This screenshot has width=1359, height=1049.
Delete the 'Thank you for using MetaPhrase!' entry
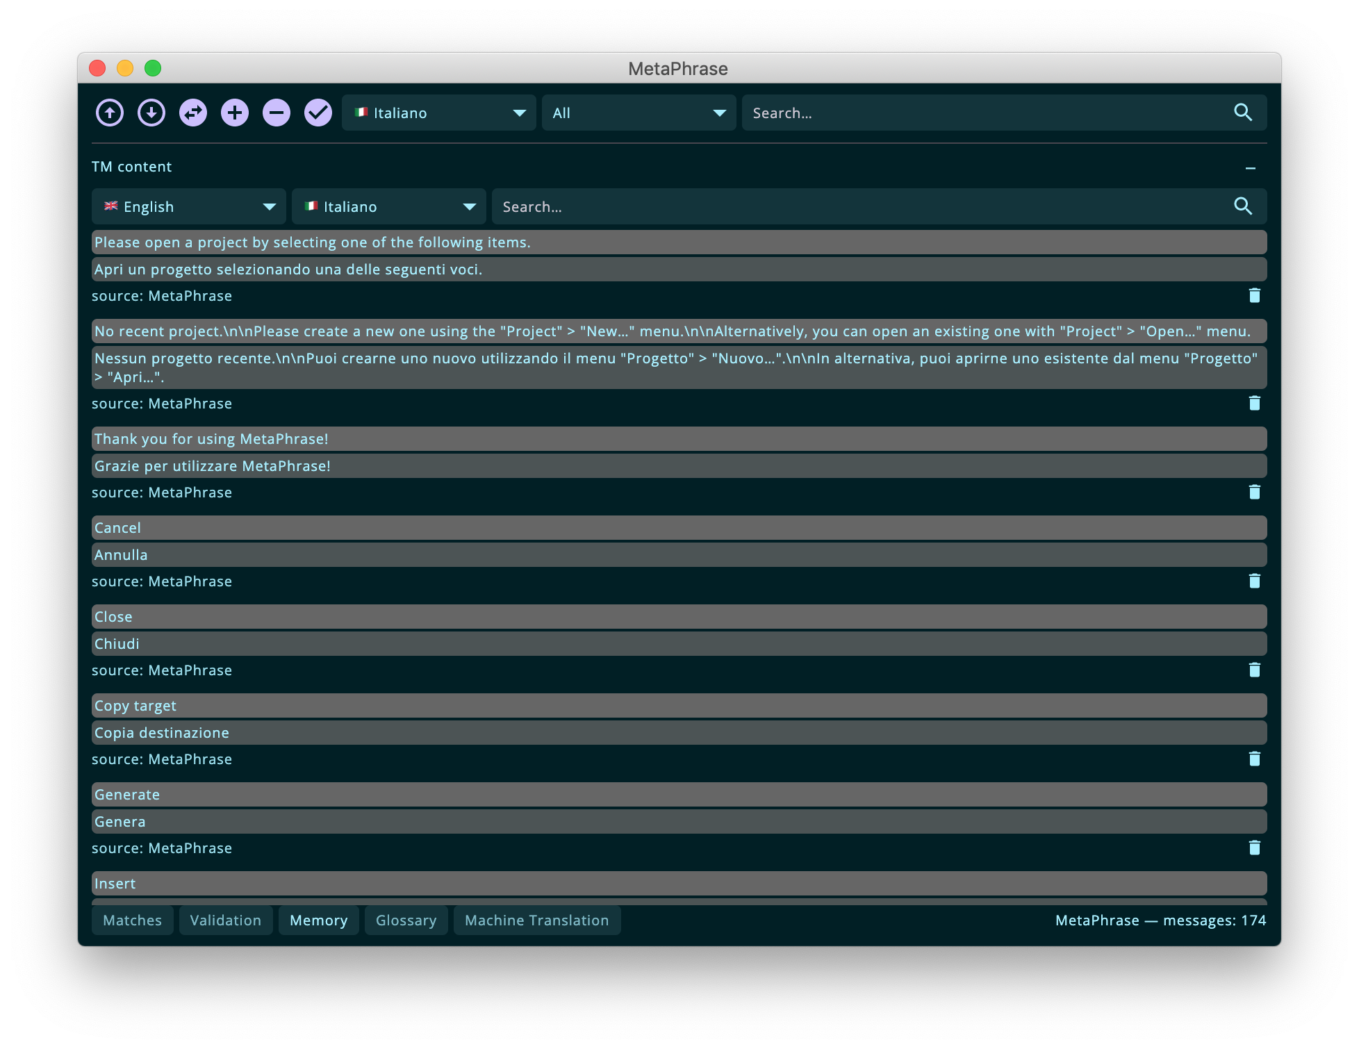pos(1254,493)
